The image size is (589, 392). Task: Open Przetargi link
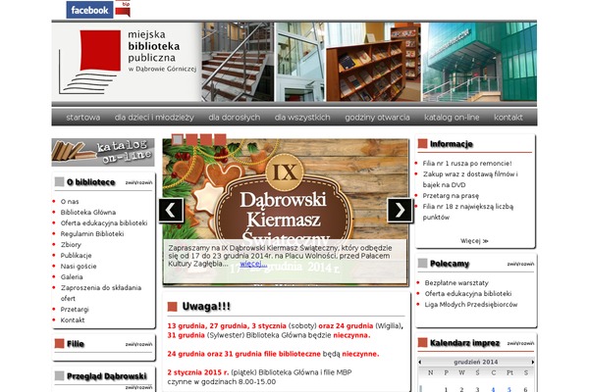pos(75,310)
